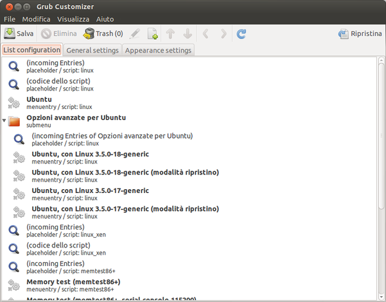Click the Ripristina button

click(x=360, y=34)
